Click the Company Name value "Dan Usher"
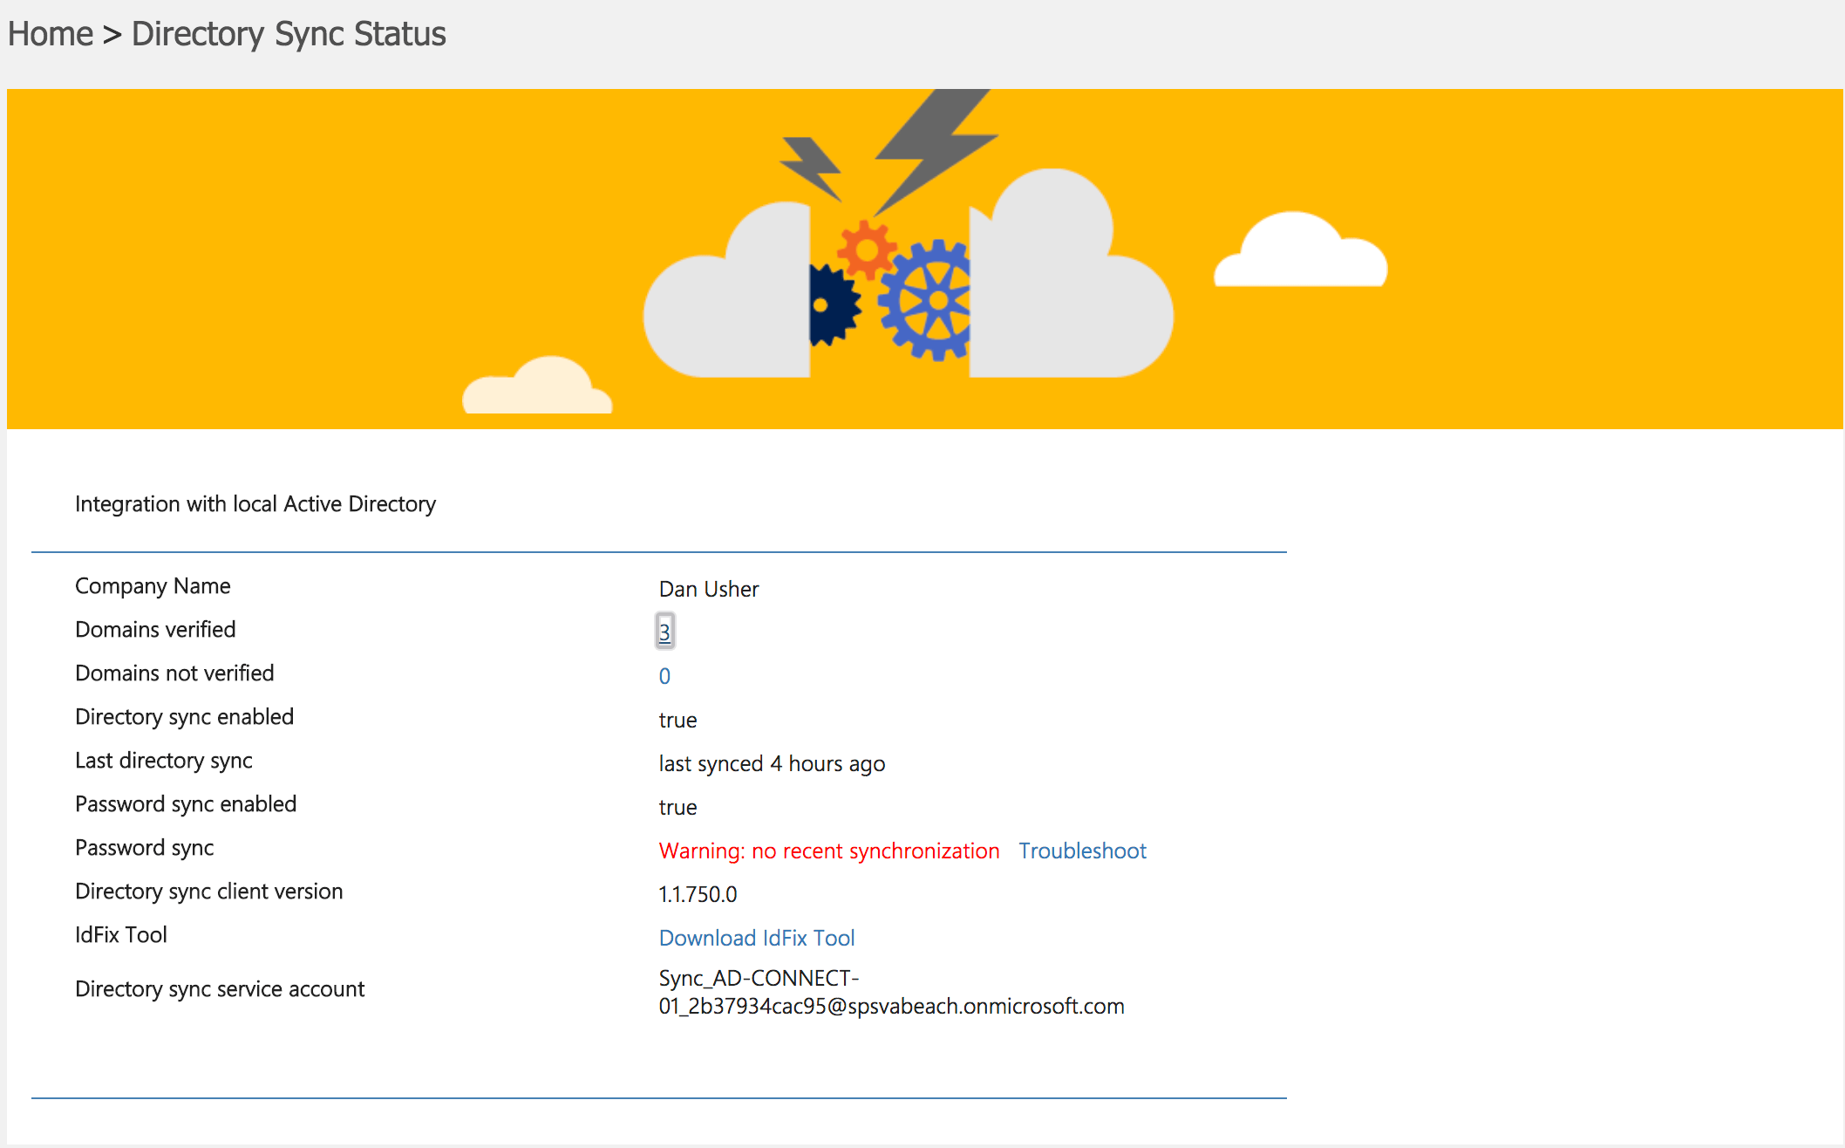 pos(708,589)
